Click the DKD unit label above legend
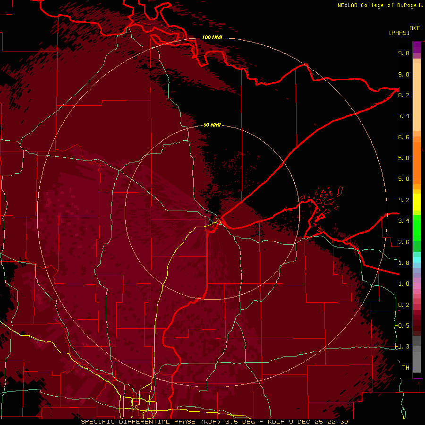Viewport: 425px width, 425px height. [415, 28]
